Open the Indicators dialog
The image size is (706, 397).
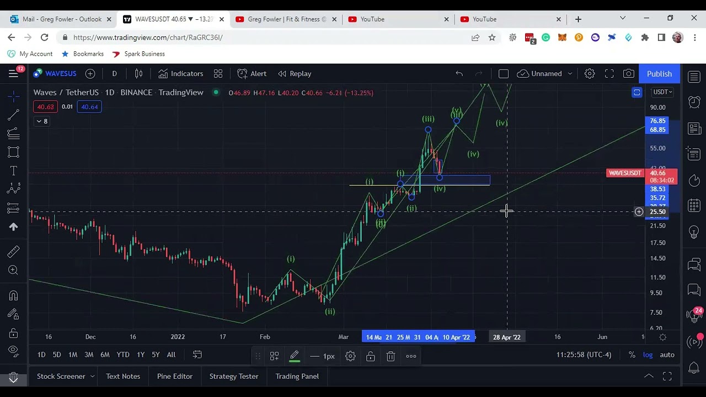[x=181, y=73]
